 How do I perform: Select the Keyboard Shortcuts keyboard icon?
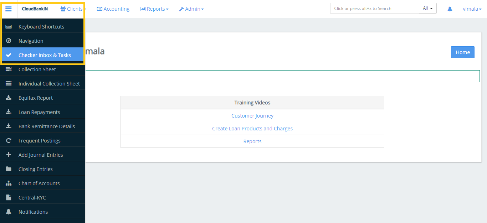tap(9, 26)
